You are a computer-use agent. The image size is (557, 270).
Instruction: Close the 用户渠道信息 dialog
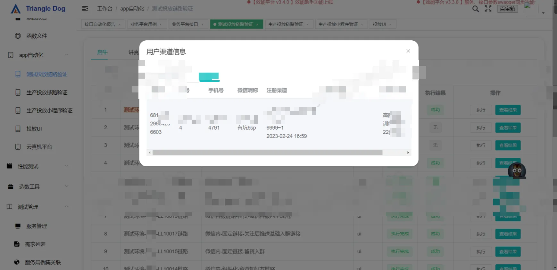408,51
